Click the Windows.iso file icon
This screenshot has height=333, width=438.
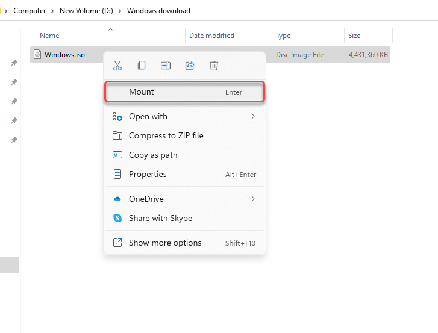coord(37,55)
